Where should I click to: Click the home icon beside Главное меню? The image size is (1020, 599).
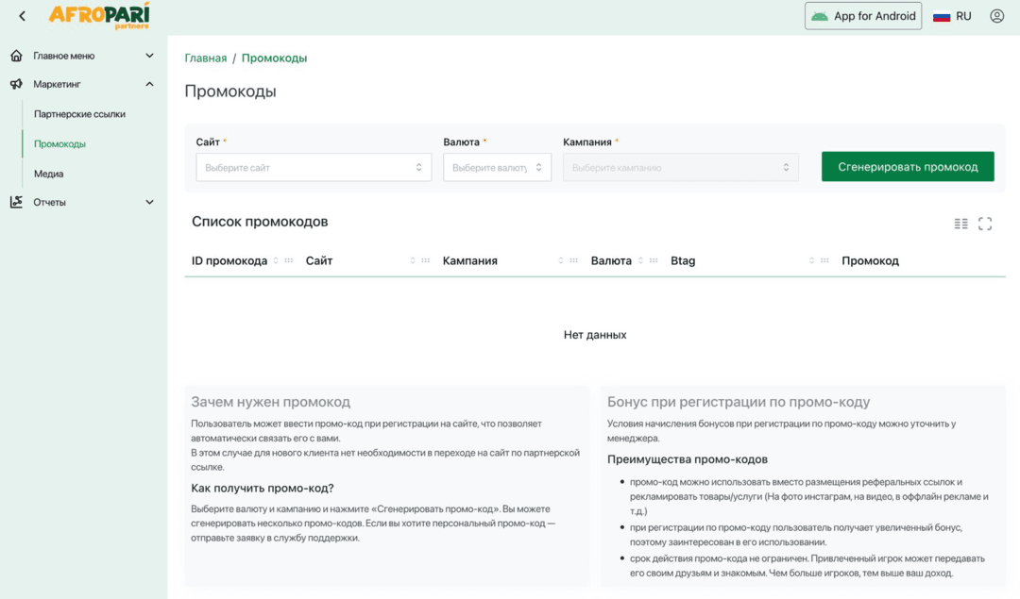(16, 56)
